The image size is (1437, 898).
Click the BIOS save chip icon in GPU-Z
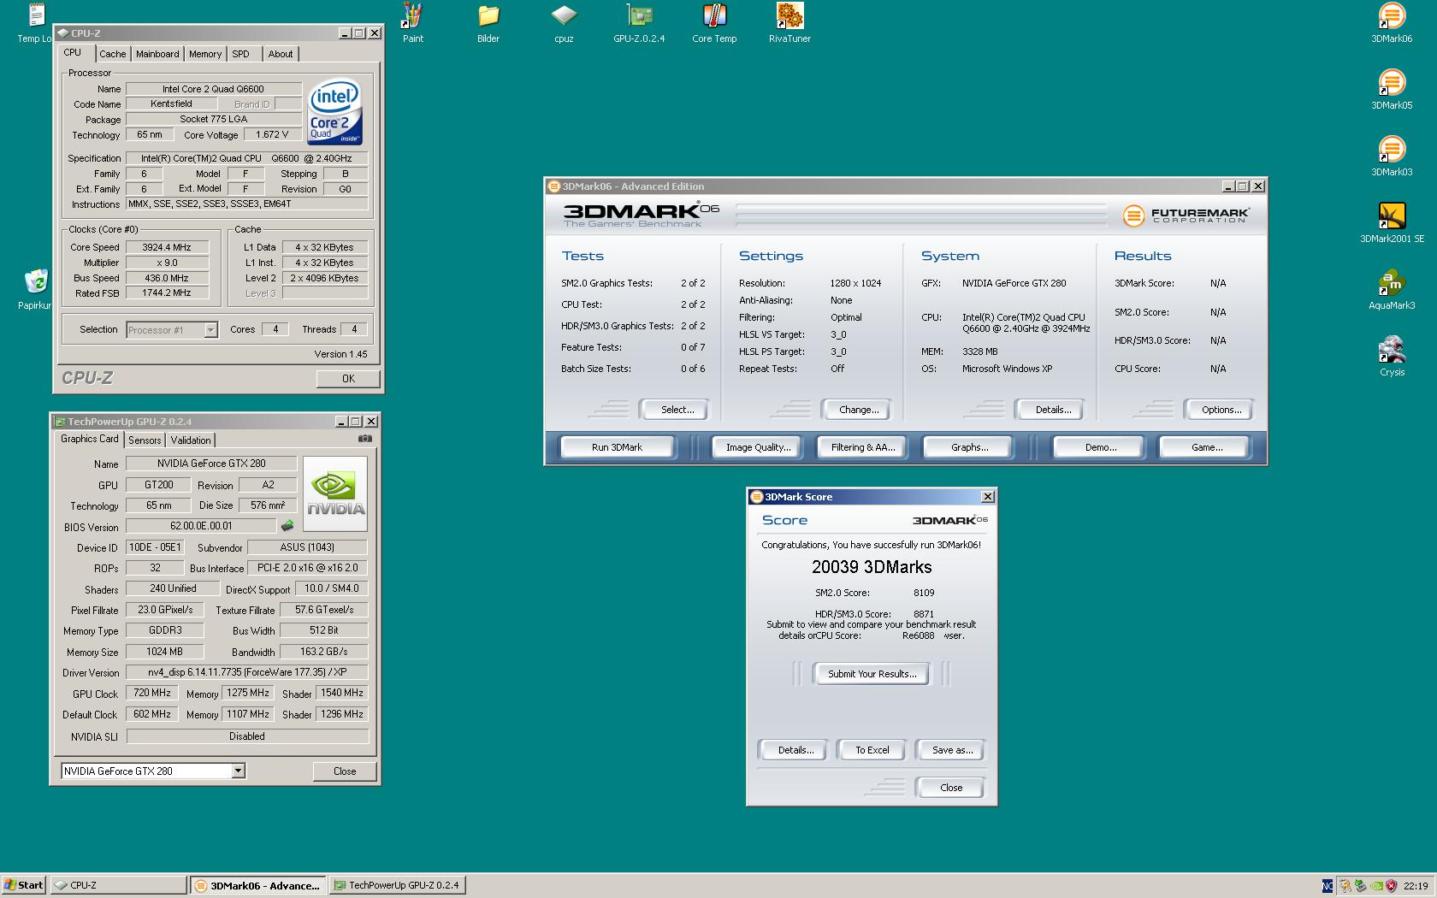click(x=287, y=526)
